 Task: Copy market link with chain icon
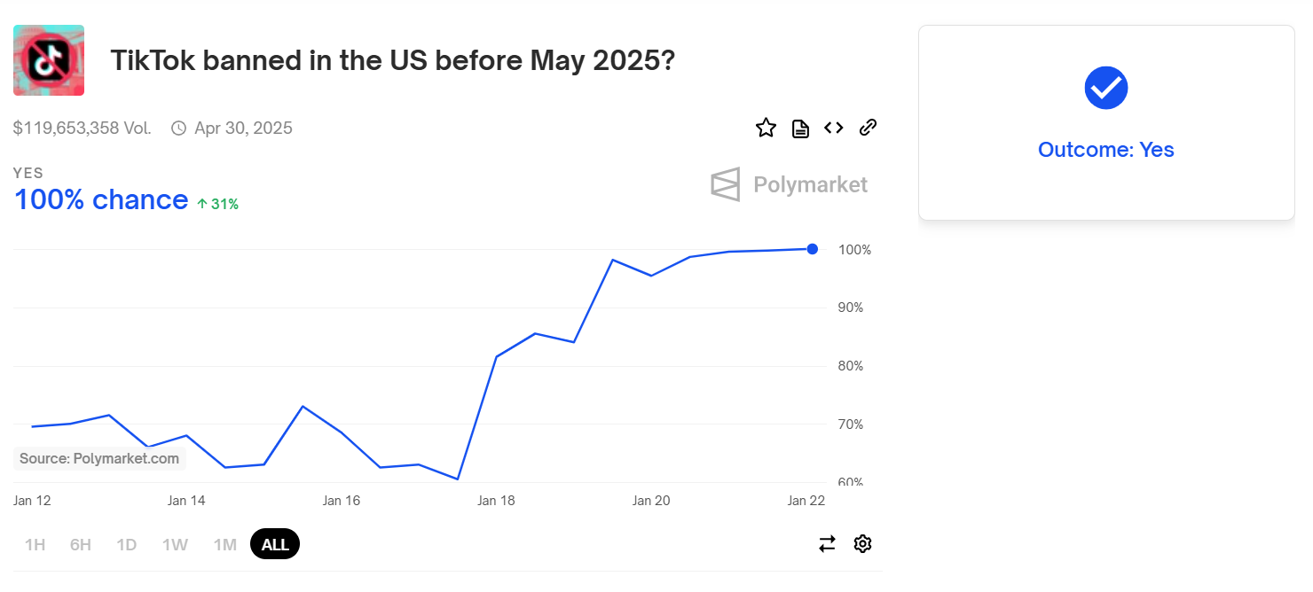pyautogui.click(x=869, y=128)
